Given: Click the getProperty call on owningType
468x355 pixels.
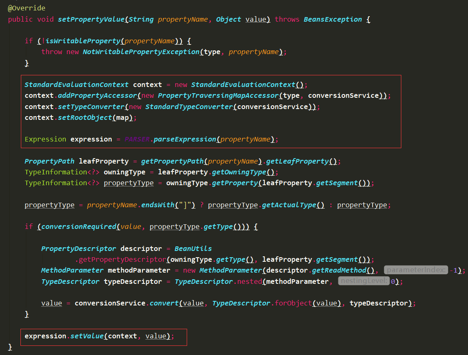Looking at the screenshot, I should (x=235, y=183).
